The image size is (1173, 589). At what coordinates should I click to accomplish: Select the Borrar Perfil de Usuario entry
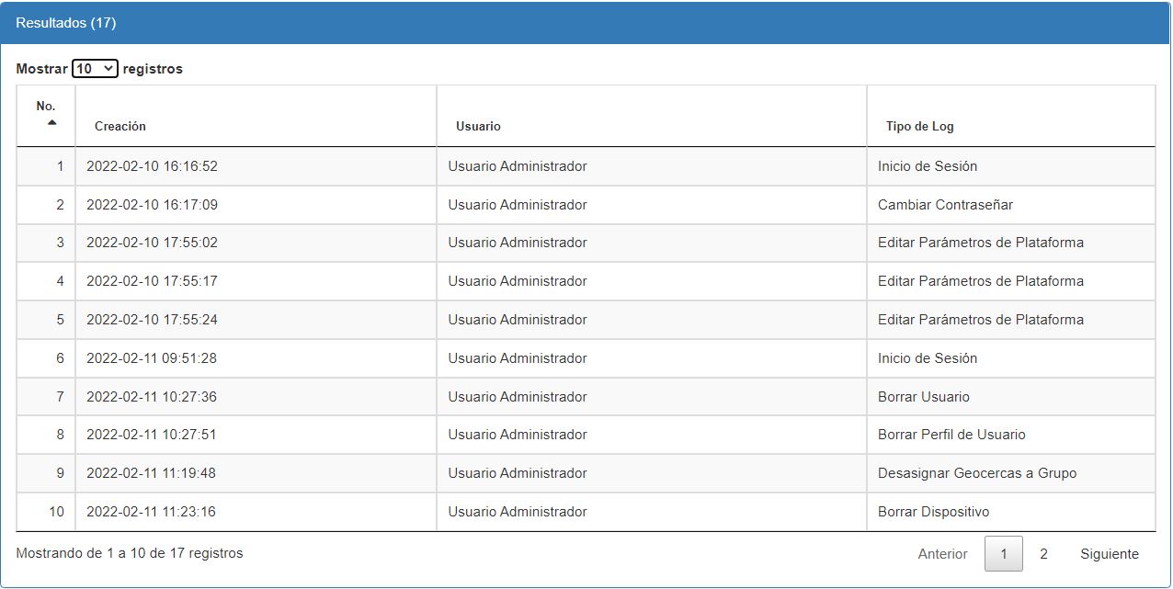[951, 435]
